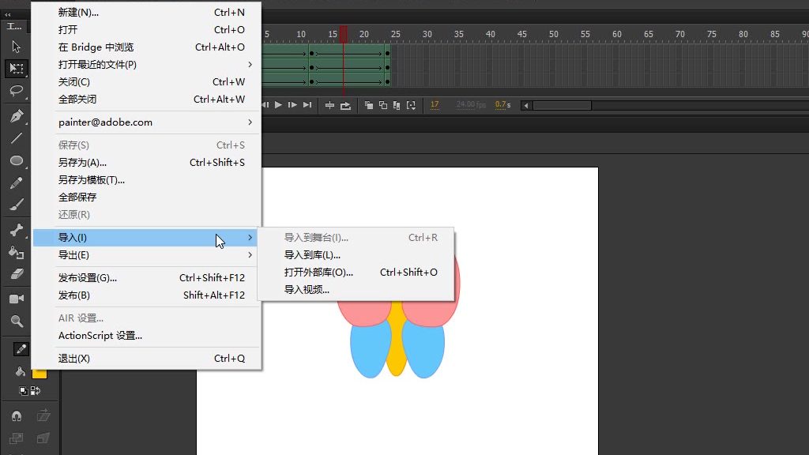The width and height of the screenshot is (809, 455).
Task: Select the Pen tool in toolbar
Action: click(16, 116)
